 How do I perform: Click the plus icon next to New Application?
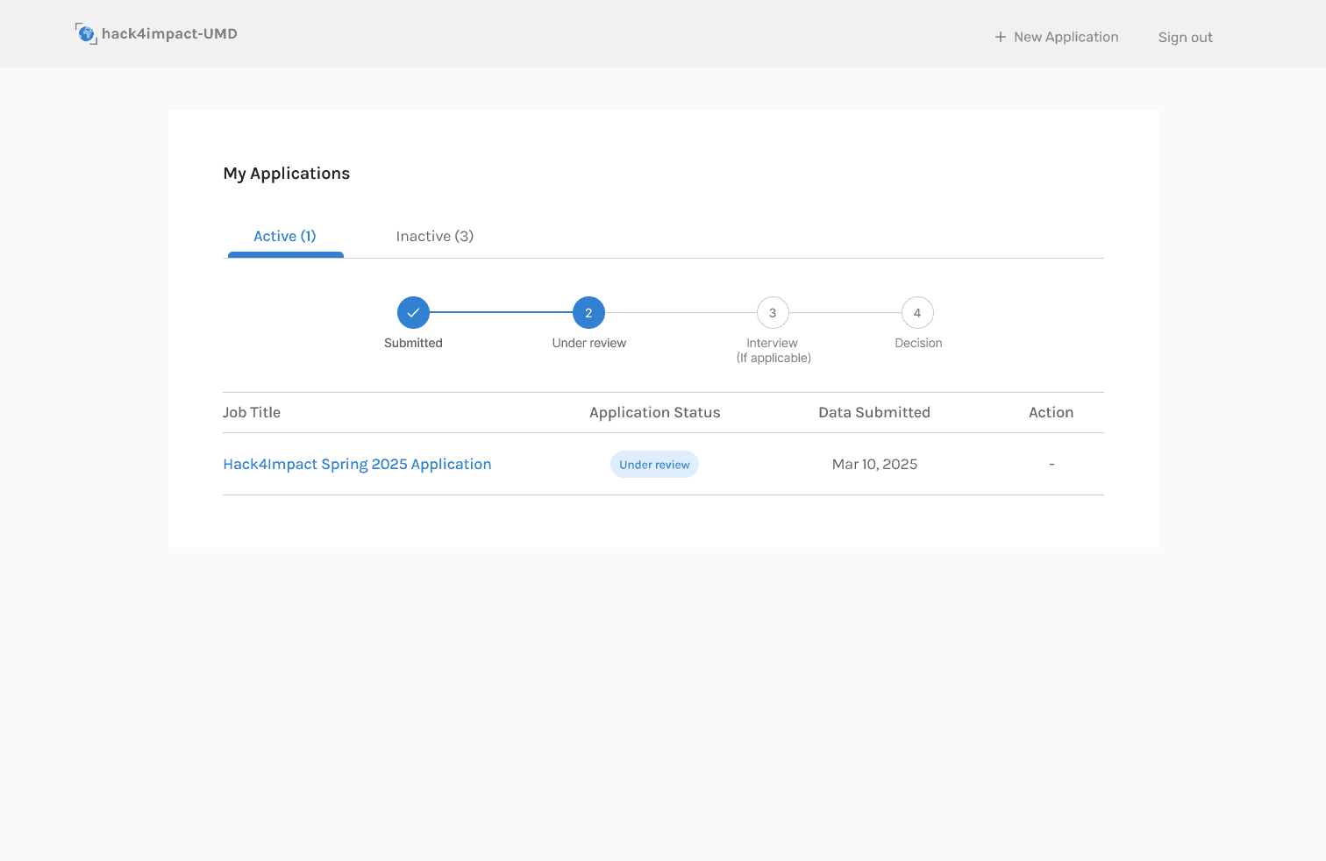tap(1000, 37)
